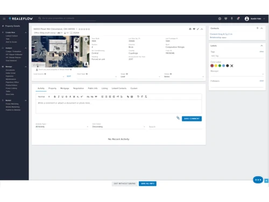The image size is (269, 202).
Task: Edit property with the pencil icon
Action: tap(198, 29)
